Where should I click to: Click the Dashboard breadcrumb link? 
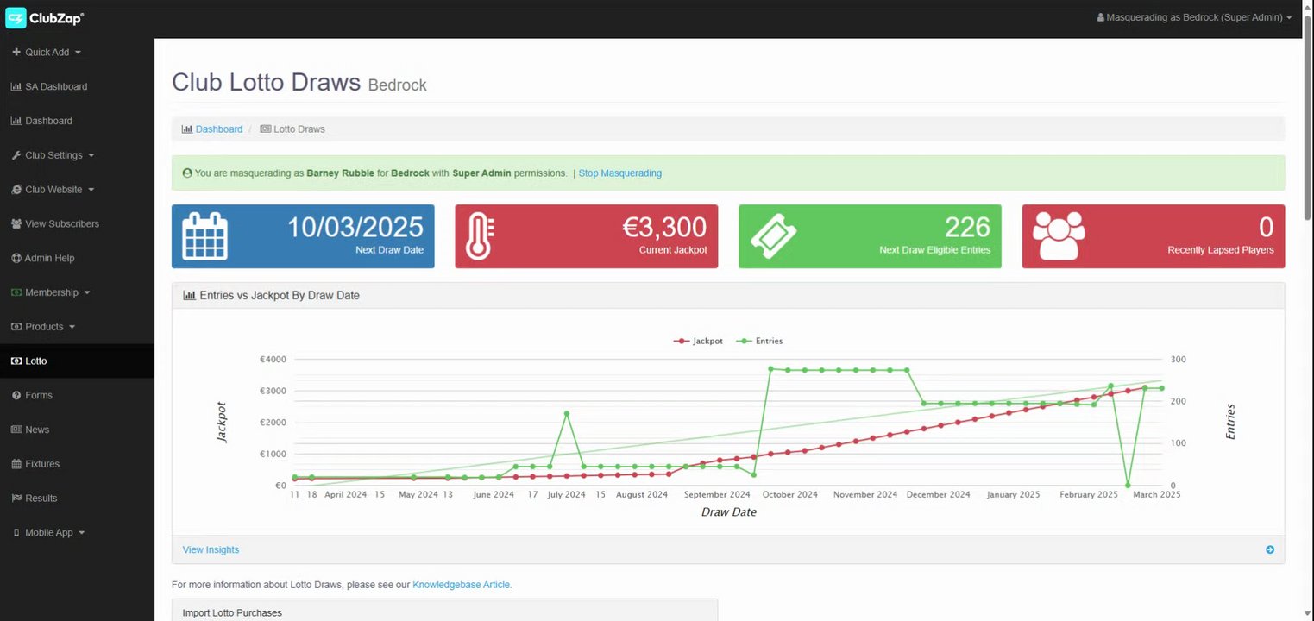tap(219, 129)
